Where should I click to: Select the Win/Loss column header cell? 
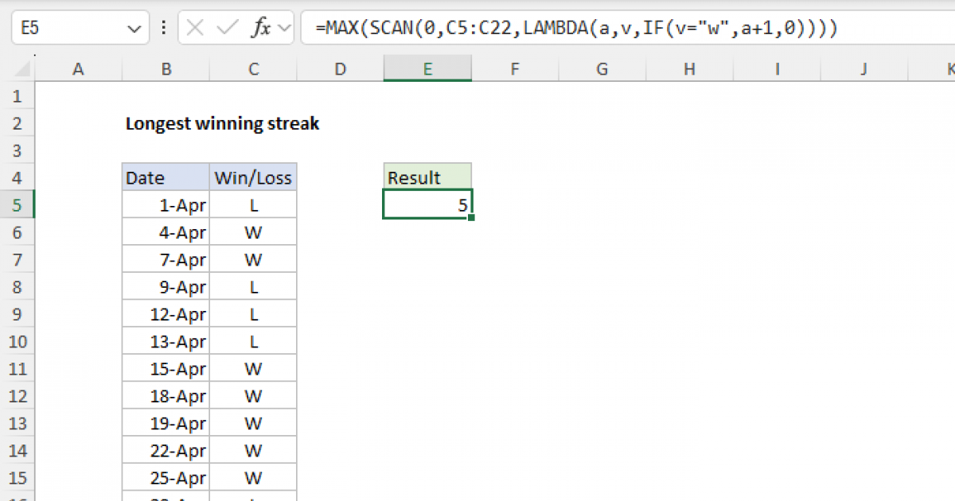[x=252, y=177]
